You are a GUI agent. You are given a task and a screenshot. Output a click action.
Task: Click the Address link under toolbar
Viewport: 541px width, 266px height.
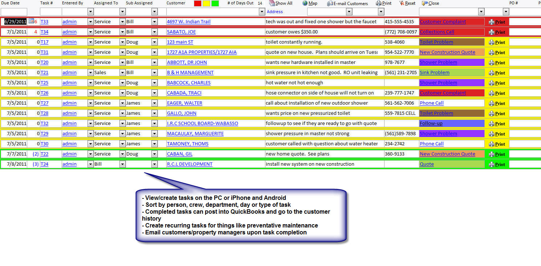click(x=274, y=12)
